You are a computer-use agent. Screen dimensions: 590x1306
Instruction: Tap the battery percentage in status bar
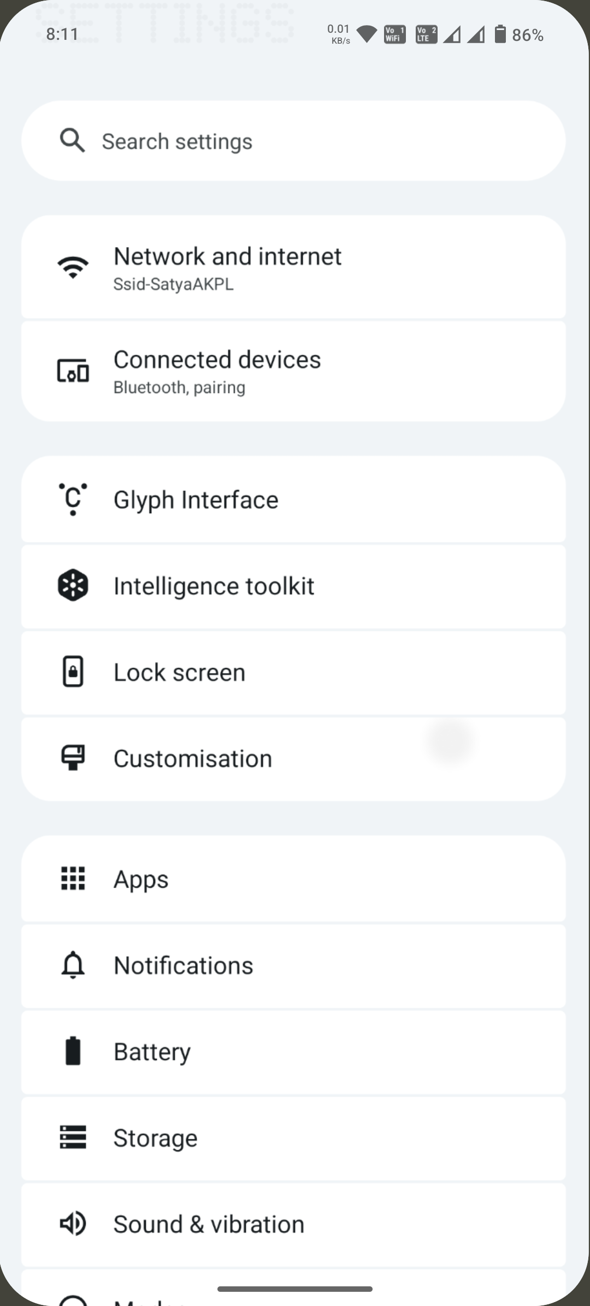coord(527,35)
